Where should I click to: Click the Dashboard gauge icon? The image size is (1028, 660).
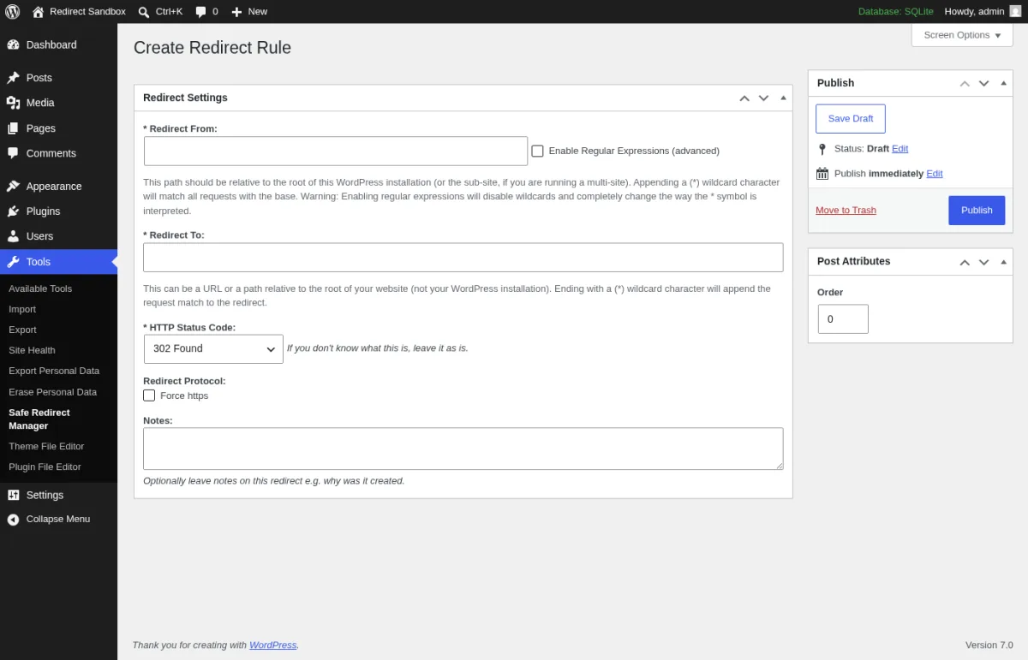pyautogui.click(x=13, y=45)
